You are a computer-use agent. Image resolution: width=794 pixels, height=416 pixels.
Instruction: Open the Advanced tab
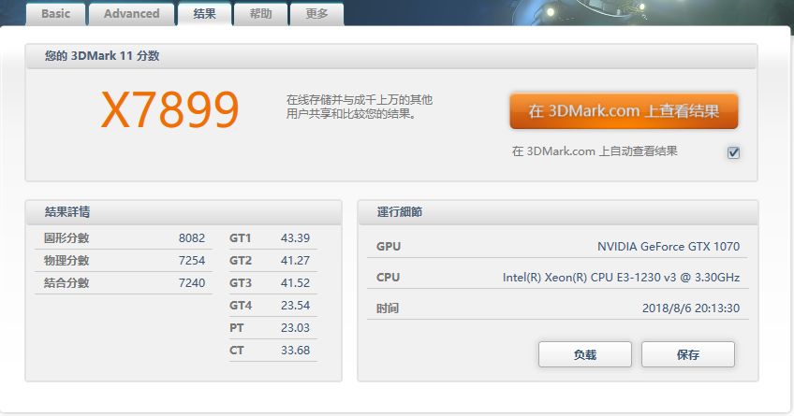coord(132,14)
